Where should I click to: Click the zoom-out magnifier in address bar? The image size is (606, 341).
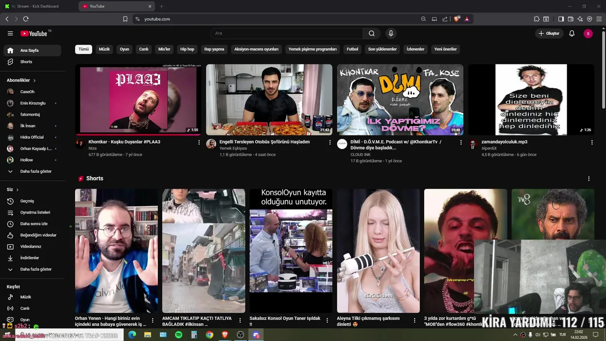423,19
